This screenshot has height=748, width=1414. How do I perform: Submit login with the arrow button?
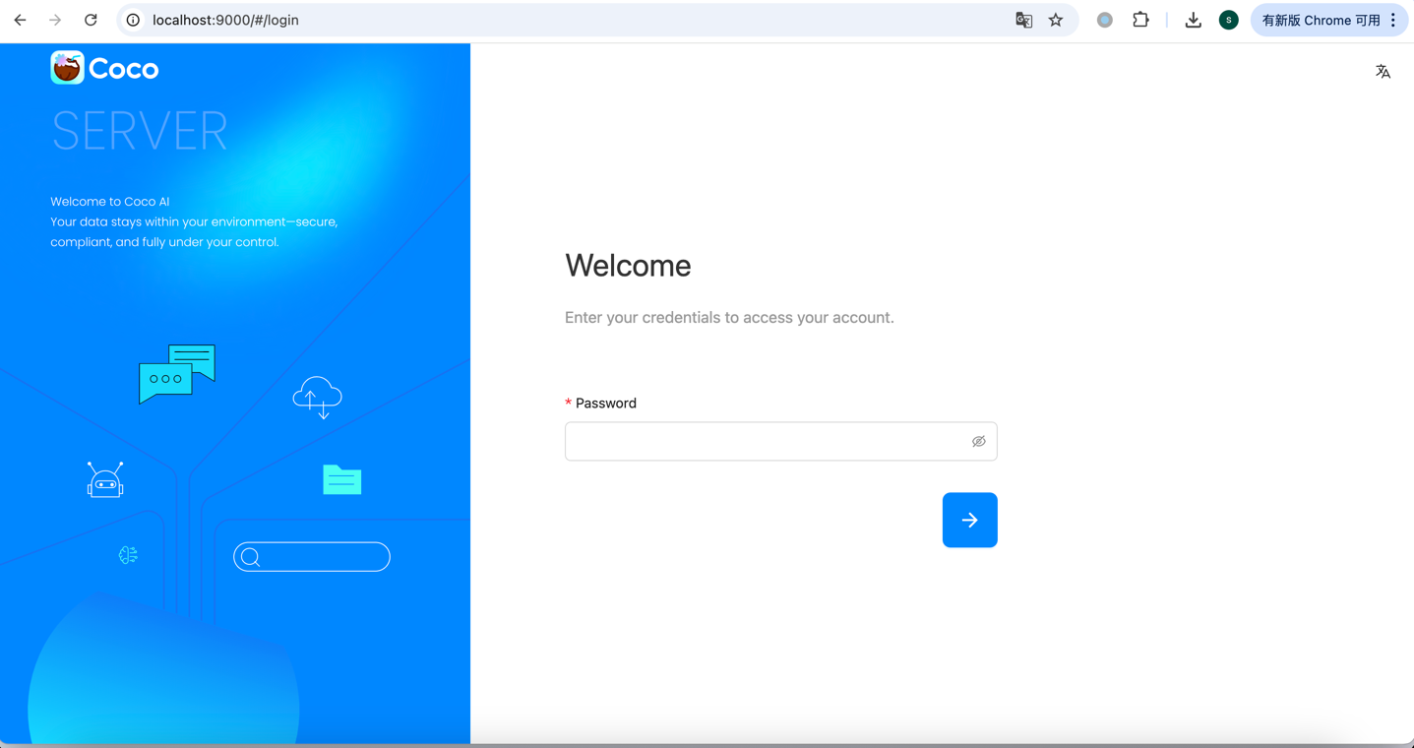coord(969,520)
